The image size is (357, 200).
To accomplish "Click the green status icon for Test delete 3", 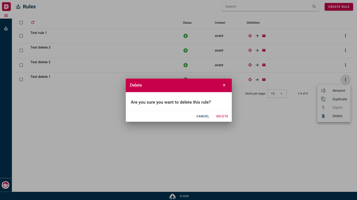I will [x=186, y=50].
